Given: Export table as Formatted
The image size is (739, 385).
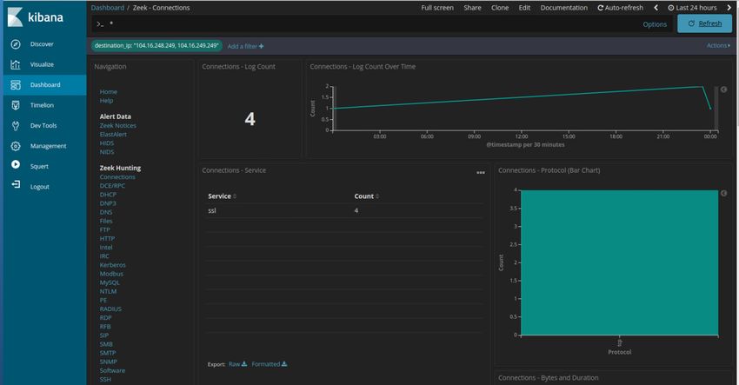Looking at the screenshot, I should click(270, 364).
